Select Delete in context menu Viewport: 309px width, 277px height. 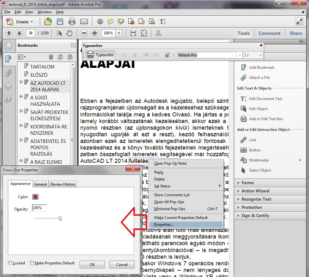coord(159,179)
